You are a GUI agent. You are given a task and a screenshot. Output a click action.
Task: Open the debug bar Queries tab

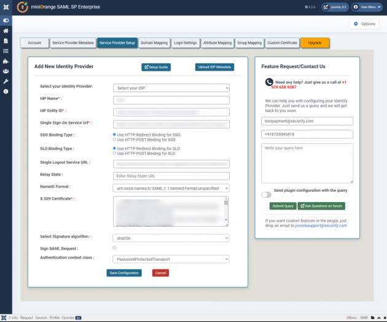pyautogui.click(x=71, y=318)
